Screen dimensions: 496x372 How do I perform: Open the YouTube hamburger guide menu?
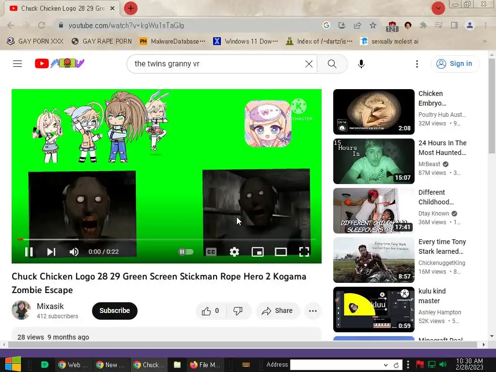coord(17,63)
